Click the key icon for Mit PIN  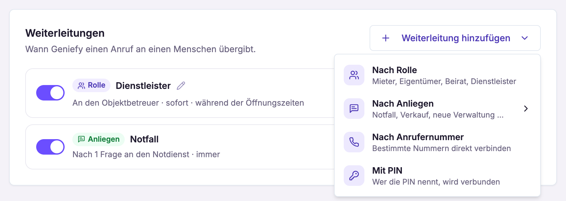click(354, 176)
